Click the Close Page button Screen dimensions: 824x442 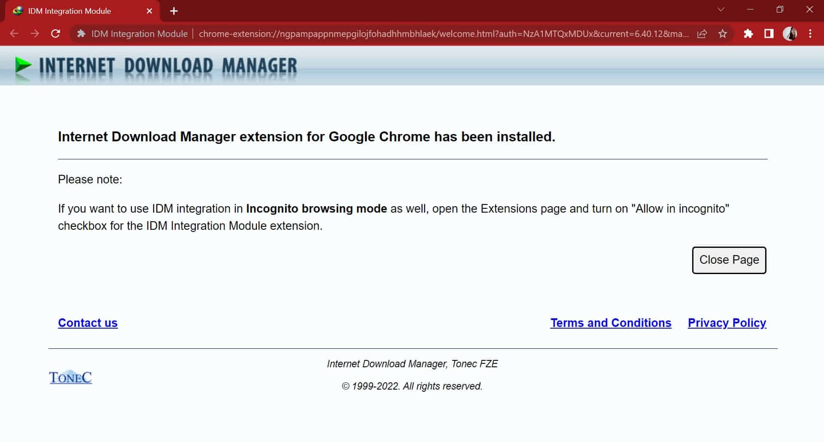point(729,260)
